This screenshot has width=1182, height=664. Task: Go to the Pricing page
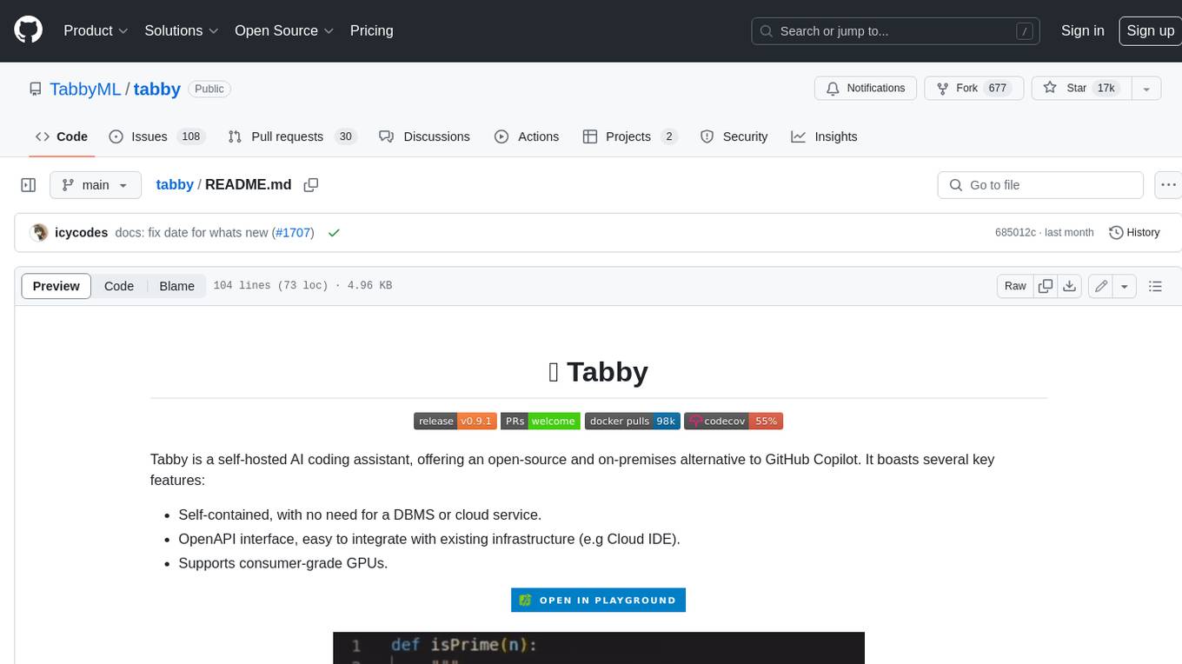point(371,30)
